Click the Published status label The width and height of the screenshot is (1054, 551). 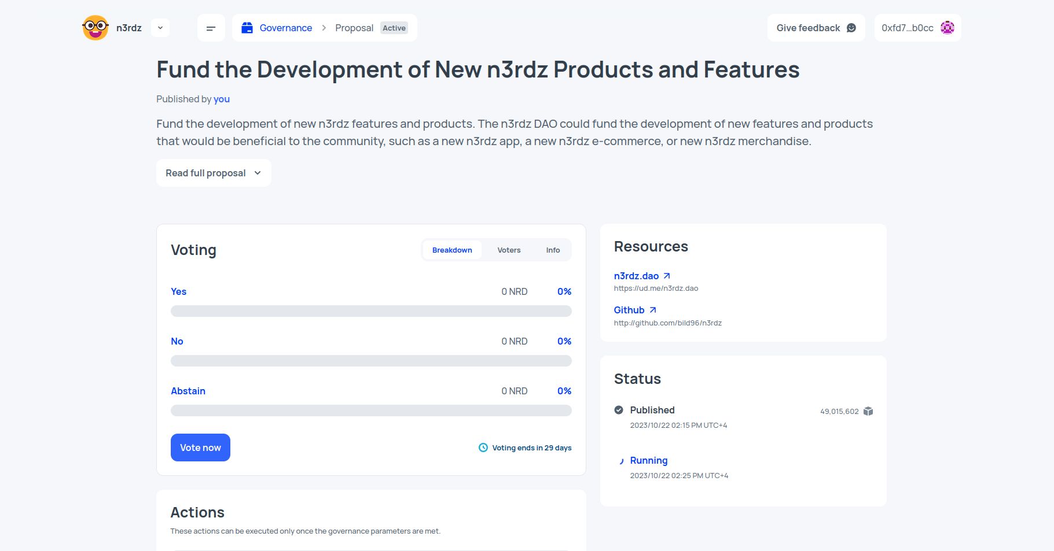pos(652,410)
